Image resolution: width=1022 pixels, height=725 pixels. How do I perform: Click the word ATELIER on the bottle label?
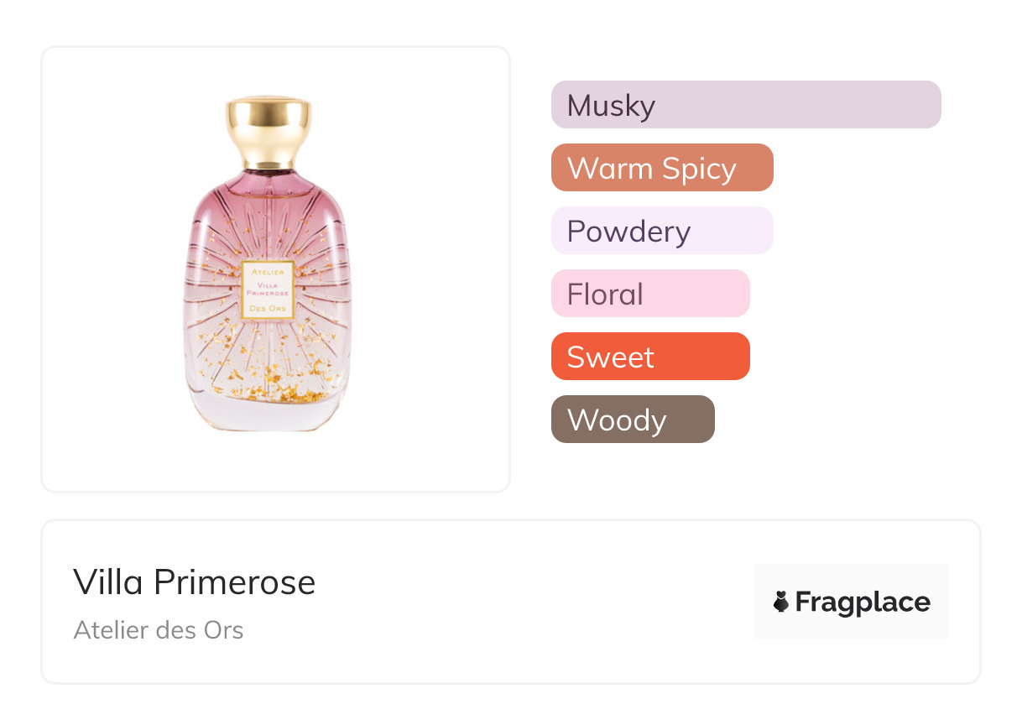tap(268, 271)
